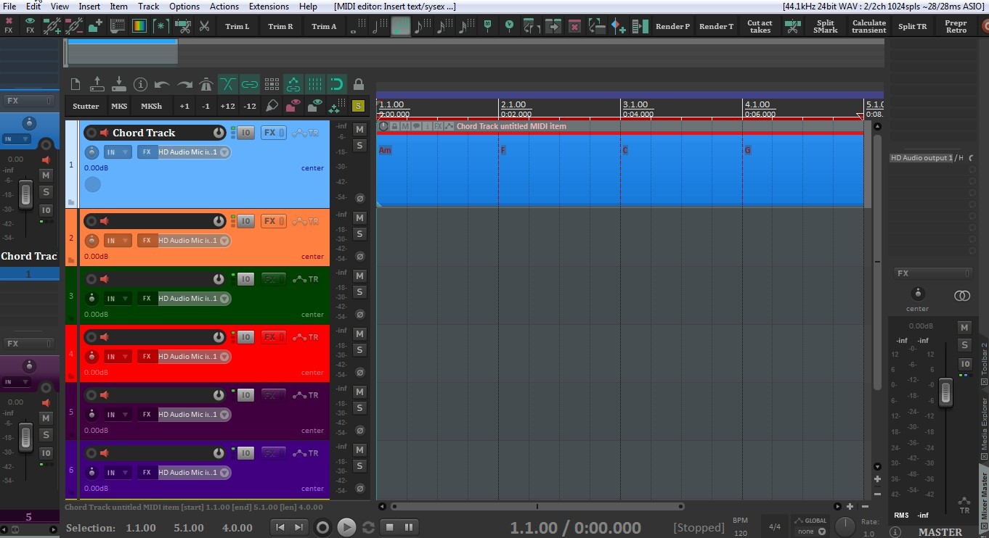
Task: Open the File menu
Action: 9,6
